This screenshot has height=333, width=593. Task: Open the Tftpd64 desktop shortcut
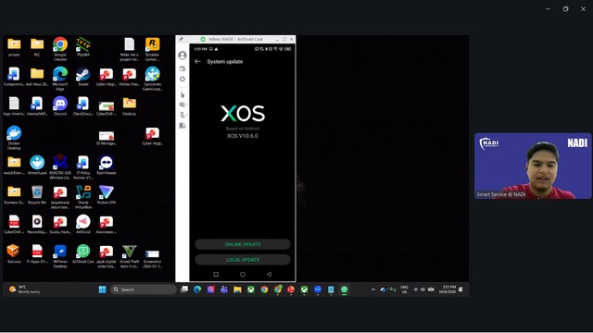coord(83,47)
